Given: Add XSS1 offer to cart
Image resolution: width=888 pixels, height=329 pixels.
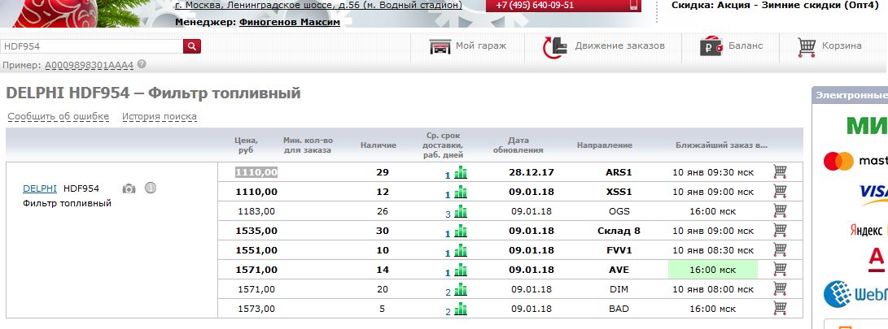Looking at the screenshot, I should coord(780,192).
